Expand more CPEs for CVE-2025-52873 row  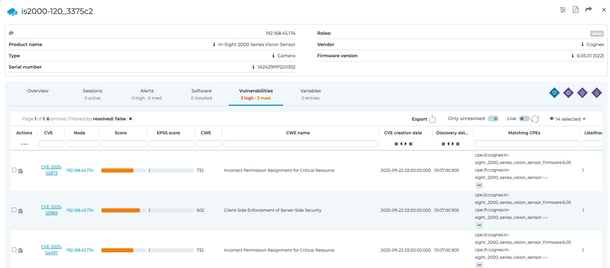coord(479,185)
